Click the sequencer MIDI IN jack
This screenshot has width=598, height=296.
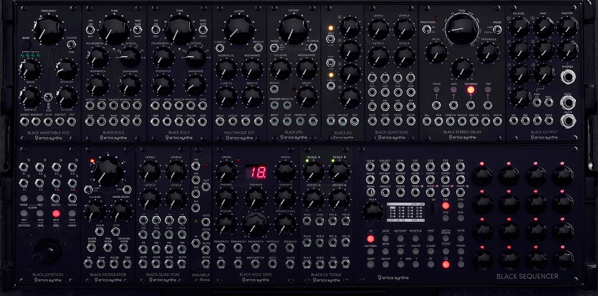point(370,192)
